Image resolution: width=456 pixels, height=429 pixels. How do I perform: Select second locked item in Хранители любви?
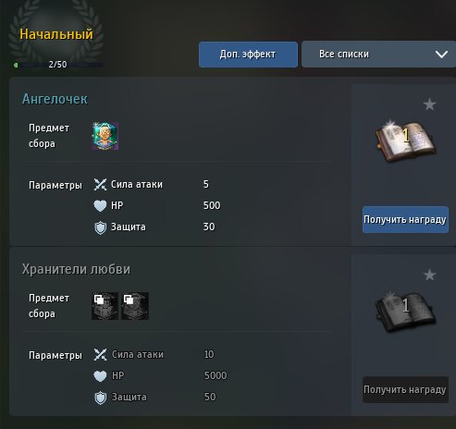tap(135, 306)
